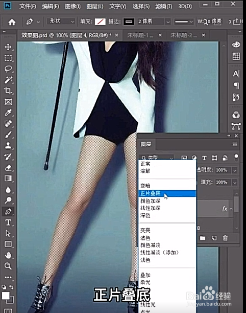This screenshot has height=313, width=246.
Task: Select the Frame tool
Action: click(x=8, y=102)
